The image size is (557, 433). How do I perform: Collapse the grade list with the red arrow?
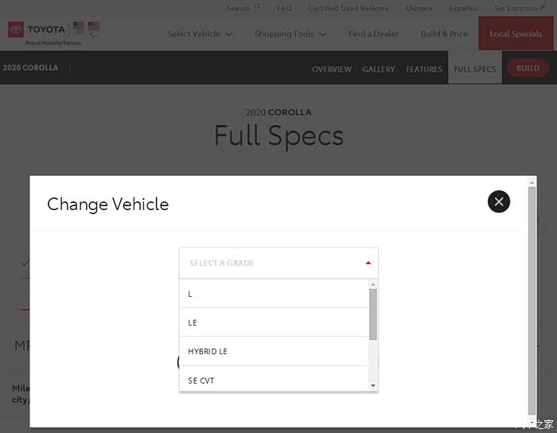[368, 263]
